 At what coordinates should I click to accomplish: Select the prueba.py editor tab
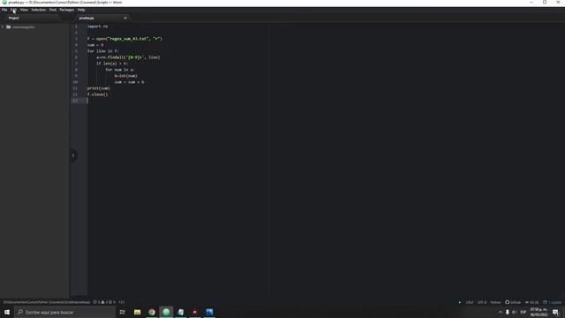(87, 18)
